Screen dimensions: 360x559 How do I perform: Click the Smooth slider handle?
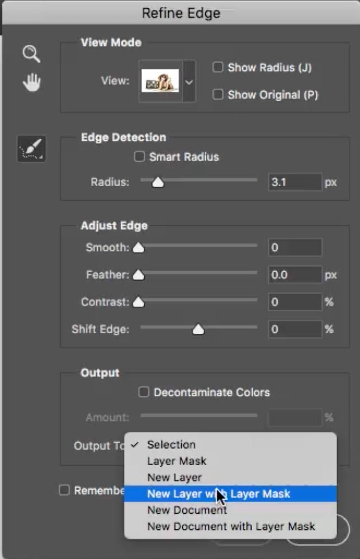(139, 248)
